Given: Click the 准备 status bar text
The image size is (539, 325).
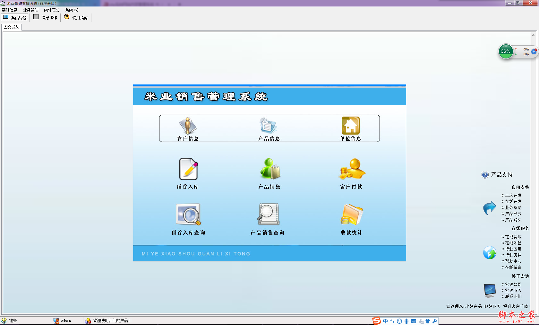Looking at the screenshot, I should [13, 321].
